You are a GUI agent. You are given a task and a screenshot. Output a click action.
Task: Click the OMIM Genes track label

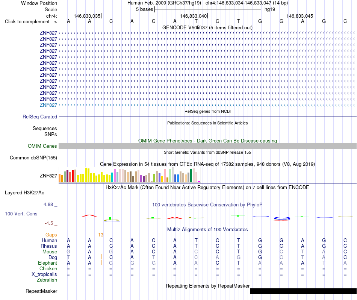42,146
